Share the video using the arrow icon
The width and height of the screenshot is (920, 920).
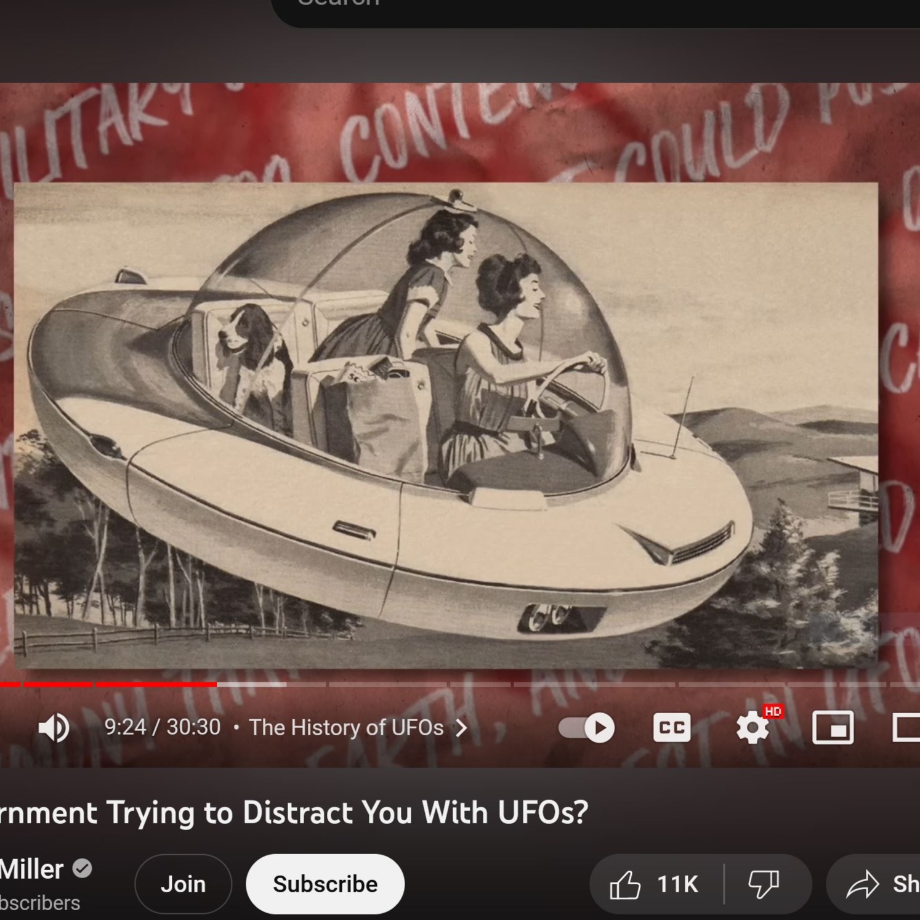click(x=862, y=884)
